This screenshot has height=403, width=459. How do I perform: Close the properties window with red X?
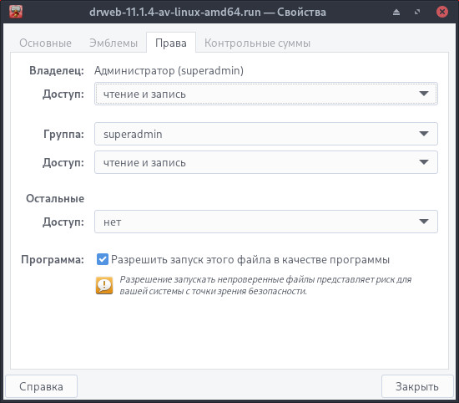(x=442, y=12)
